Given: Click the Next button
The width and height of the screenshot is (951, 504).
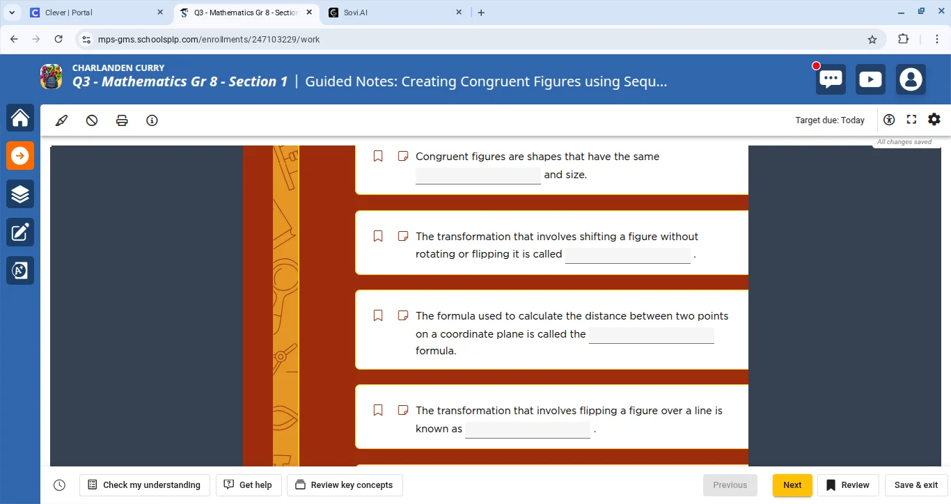Looking at the screenshot, I should [x=792, y=485].
